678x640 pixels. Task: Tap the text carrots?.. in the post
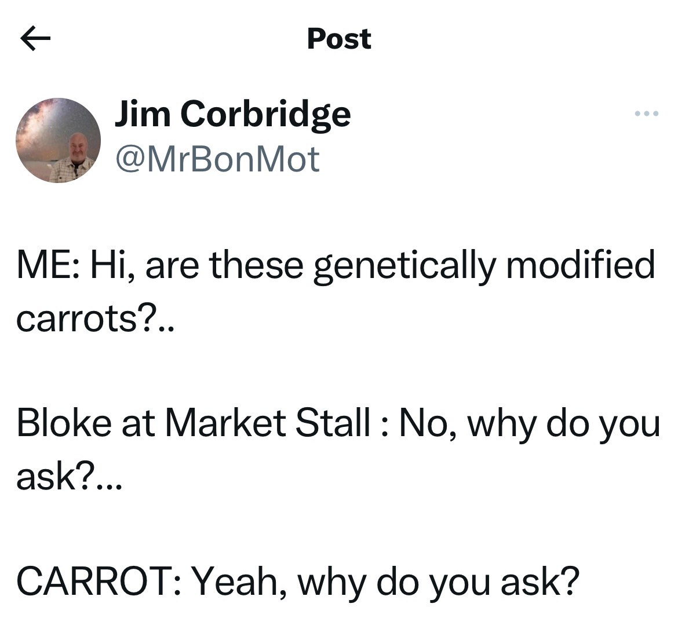click(94, 317)
